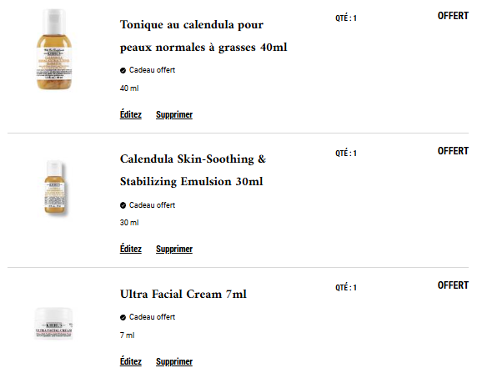
Task: Click quantity label of Tonique item
Action: coord(346,18)
